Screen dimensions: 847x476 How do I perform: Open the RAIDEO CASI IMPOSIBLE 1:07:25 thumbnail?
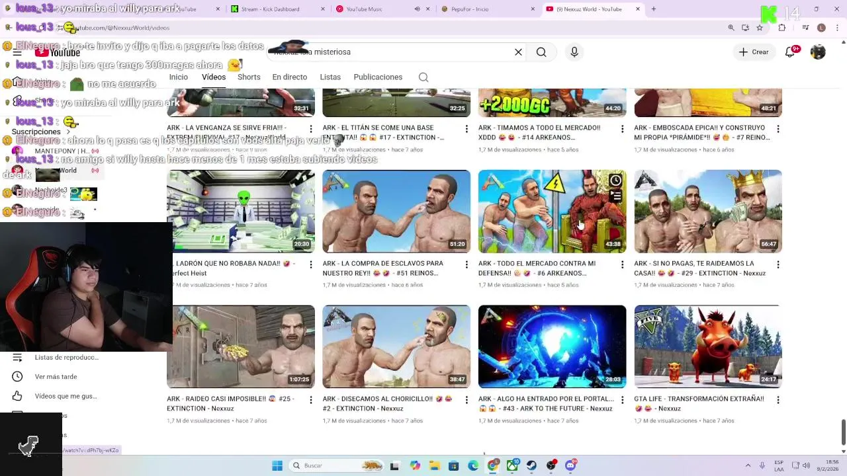click(x=241, y=346)
